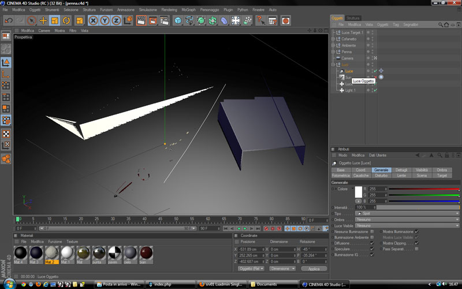Open the Rendering menu
This screenshot has width=462, height=289.
169,10
